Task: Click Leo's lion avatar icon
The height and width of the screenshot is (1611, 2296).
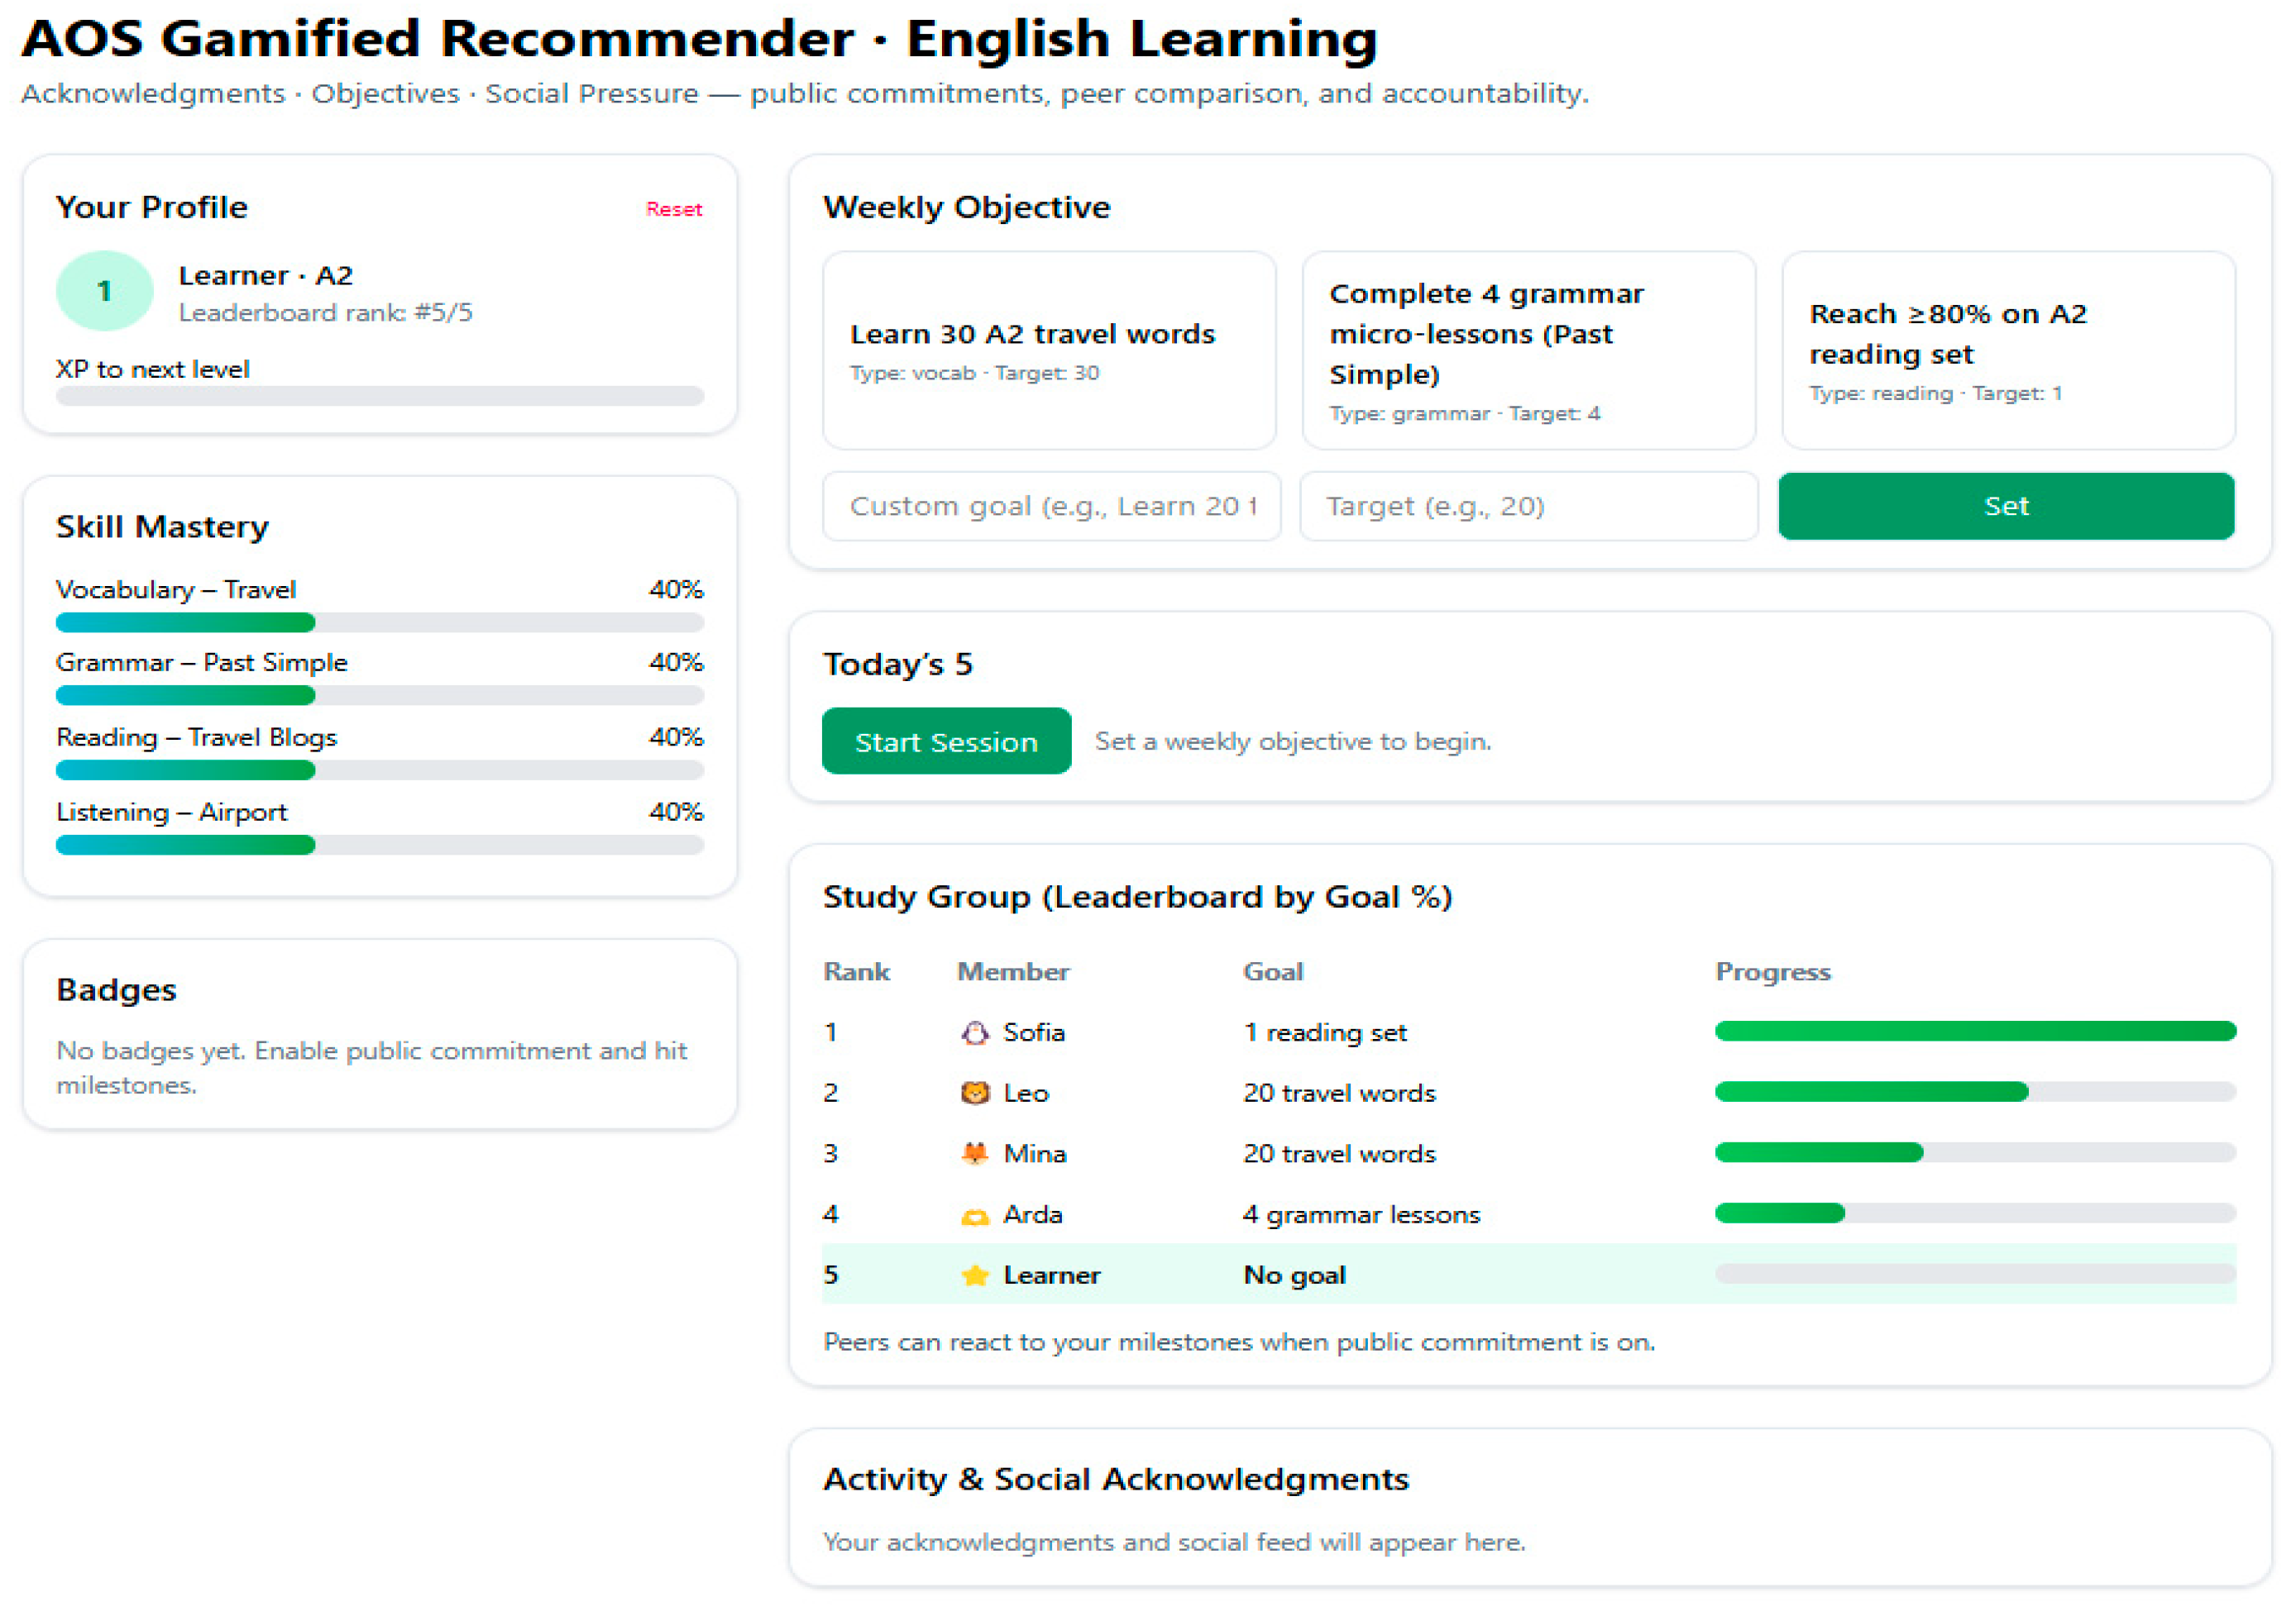Action: (x=974, y=1094)
